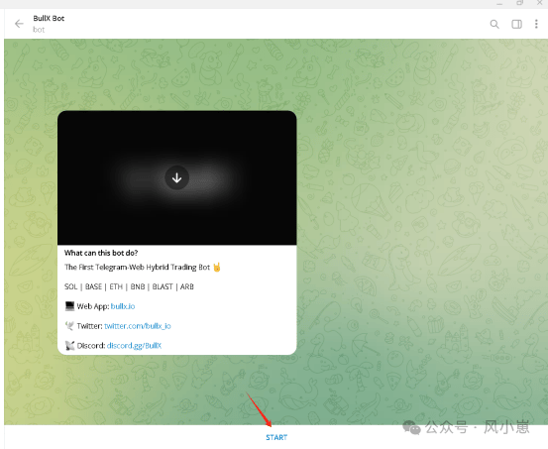Viewport: 548px width, 449px height.
Task: Go back using the left arrow
Action: click(x=19, y=24)
